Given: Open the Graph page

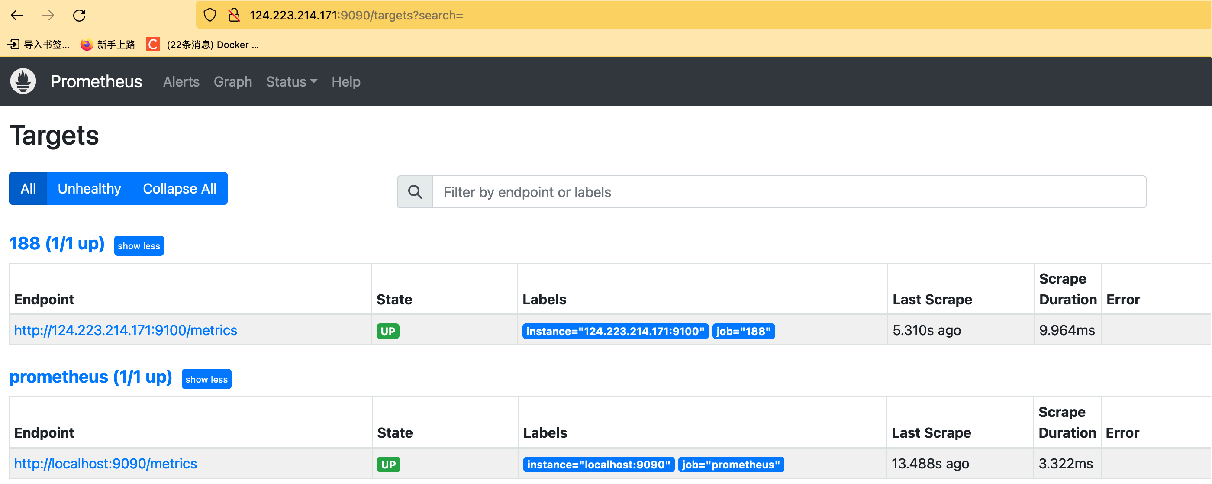Looking at the screenshot, I should [x=232, y=82].
